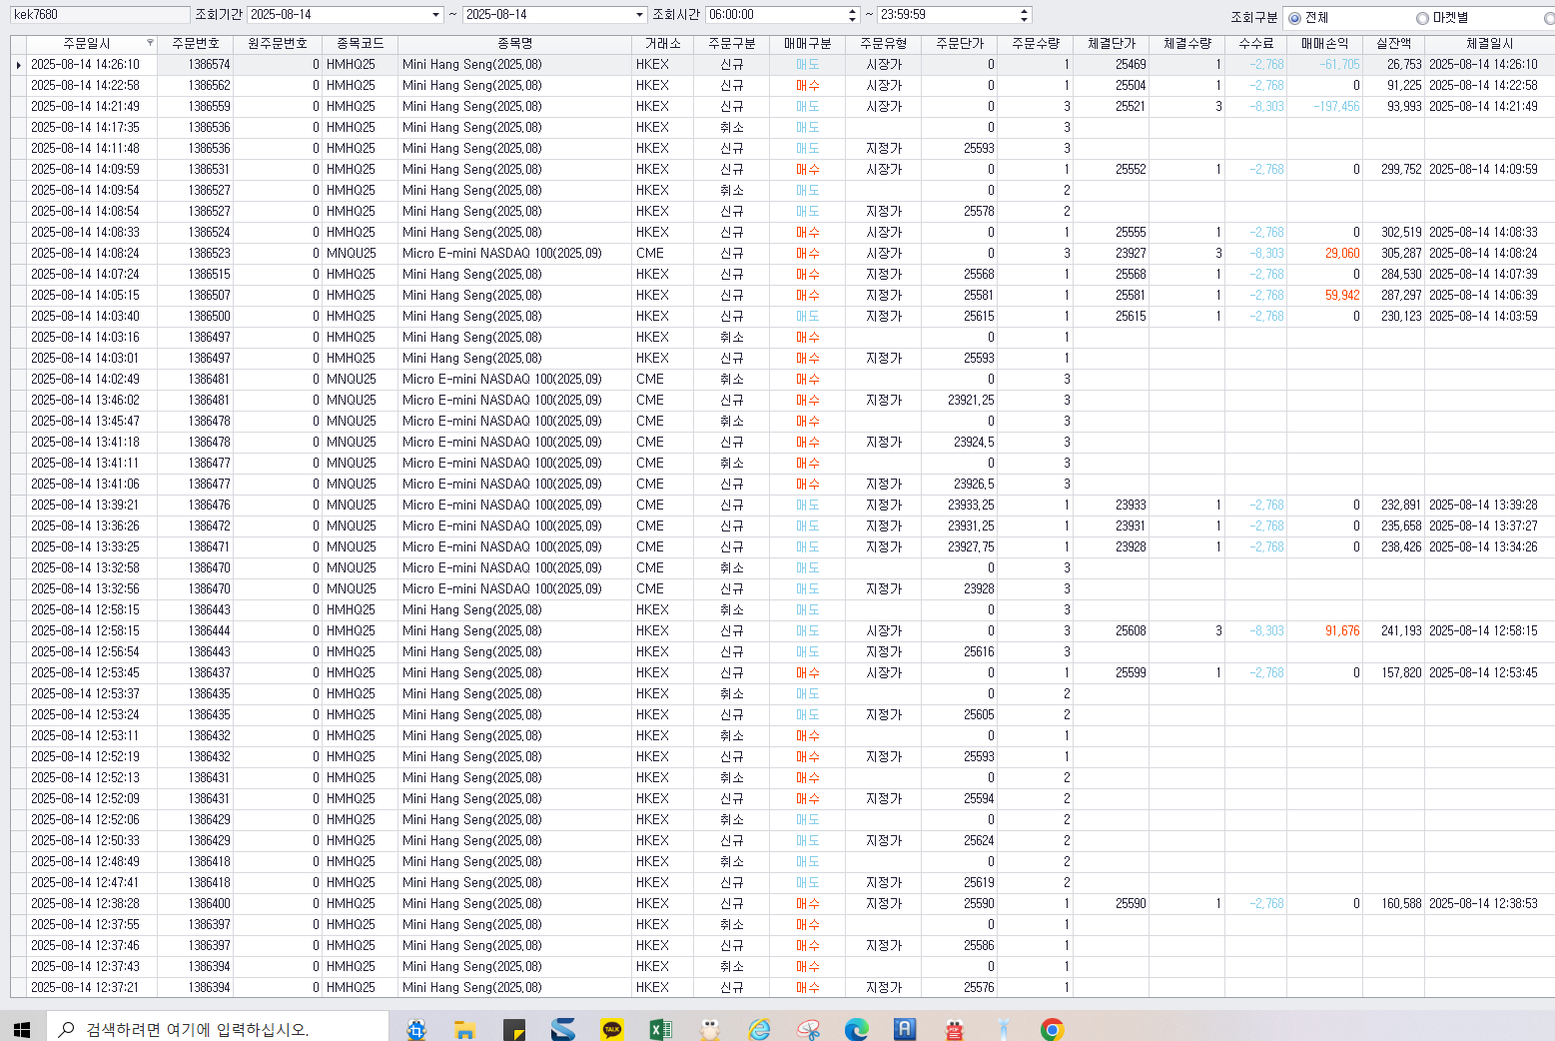Sort by 매매손익 column header
Screen dimensions: 1555x1041
(x=1324, y=43)
